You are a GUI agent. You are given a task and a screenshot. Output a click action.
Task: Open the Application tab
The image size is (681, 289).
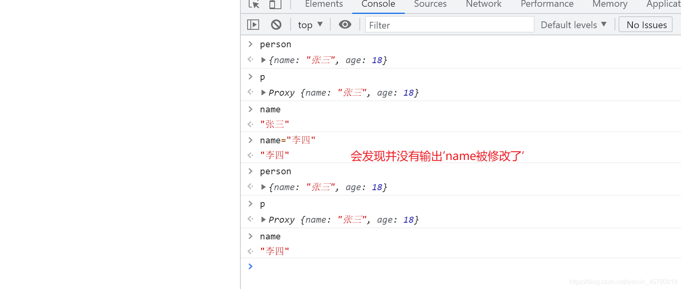[663, 4]
